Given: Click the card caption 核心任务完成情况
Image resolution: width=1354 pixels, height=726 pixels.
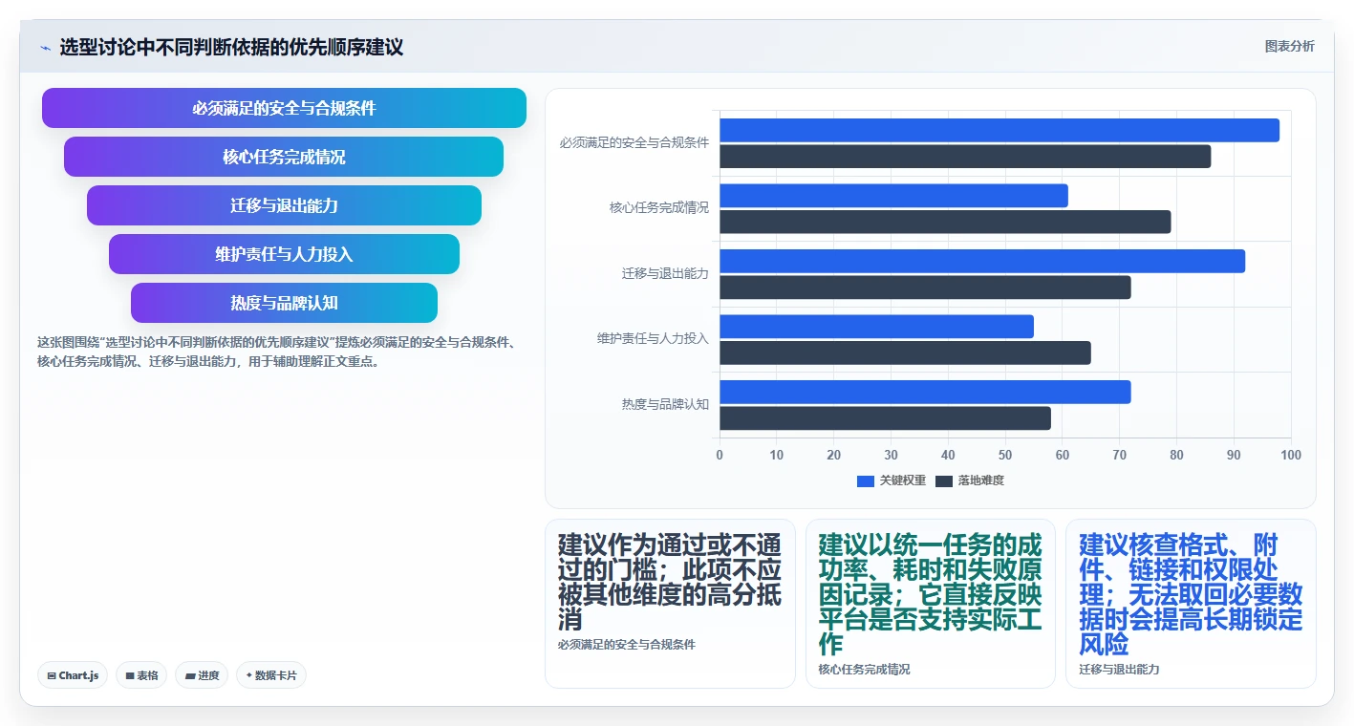Looking at the screenshot, I should click(x=865, y=670).
